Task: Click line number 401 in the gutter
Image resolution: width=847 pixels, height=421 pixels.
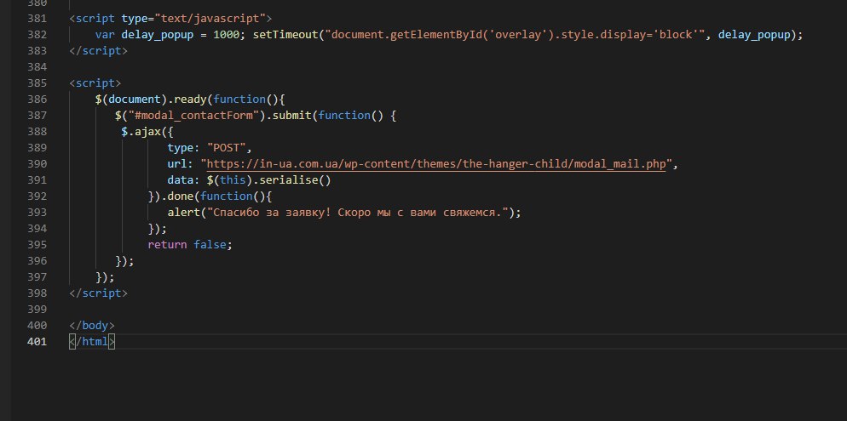Action: (37, 342)
